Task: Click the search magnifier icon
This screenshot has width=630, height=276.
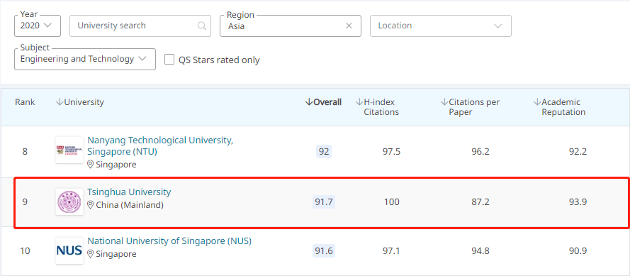Action: coord(202,26)
